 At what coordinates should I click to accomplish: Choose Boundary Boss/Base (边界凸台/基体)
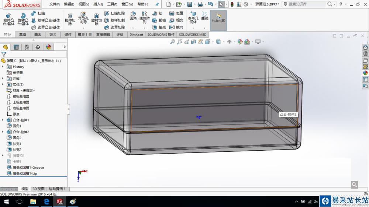[x=46, y=28]
